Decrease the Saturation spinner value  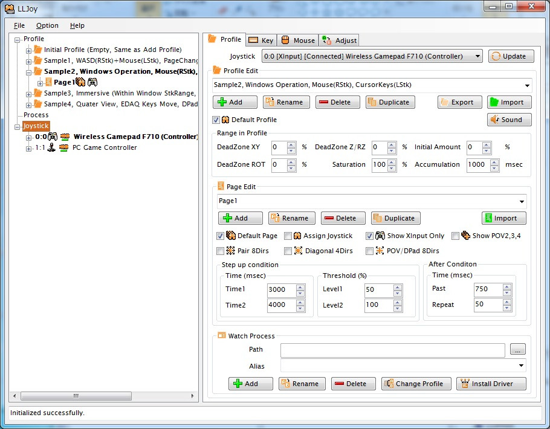coord(392,167)
